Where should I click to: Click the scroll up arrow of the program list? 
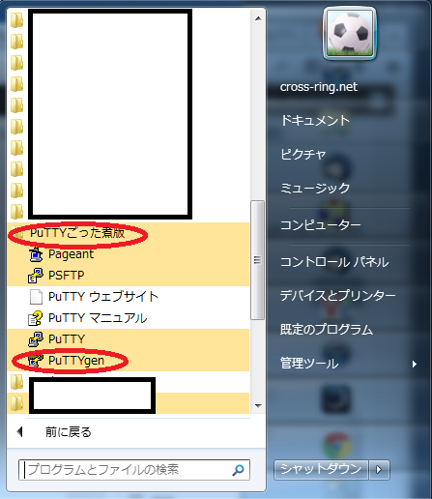pos(258,18)
